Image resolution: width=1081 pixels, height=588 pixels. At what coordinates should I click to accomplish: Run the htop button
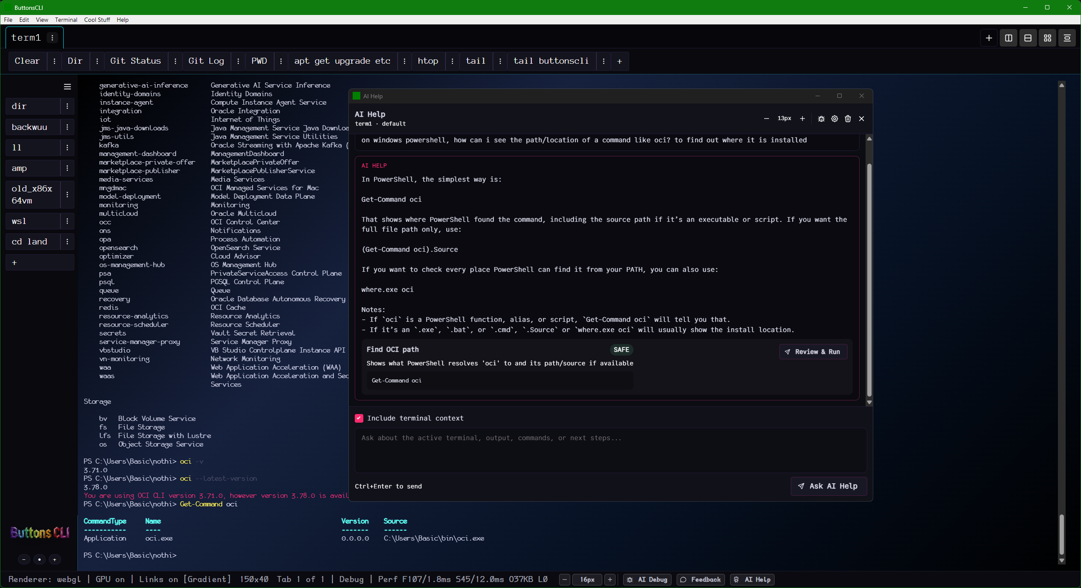[x=428, y=61]
